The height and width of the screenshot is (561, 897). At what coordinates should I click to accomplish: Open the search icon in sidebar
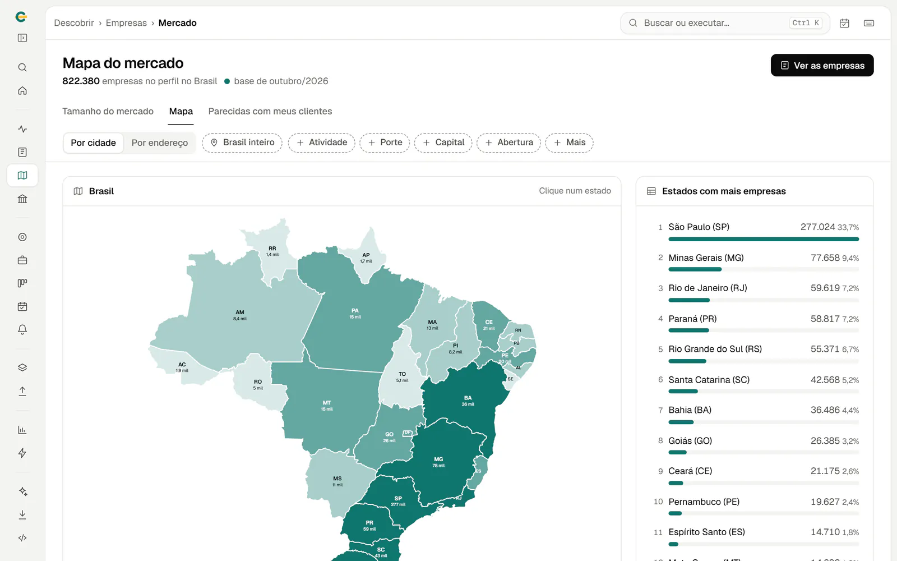pyautogui.click(x=22, y=67)
